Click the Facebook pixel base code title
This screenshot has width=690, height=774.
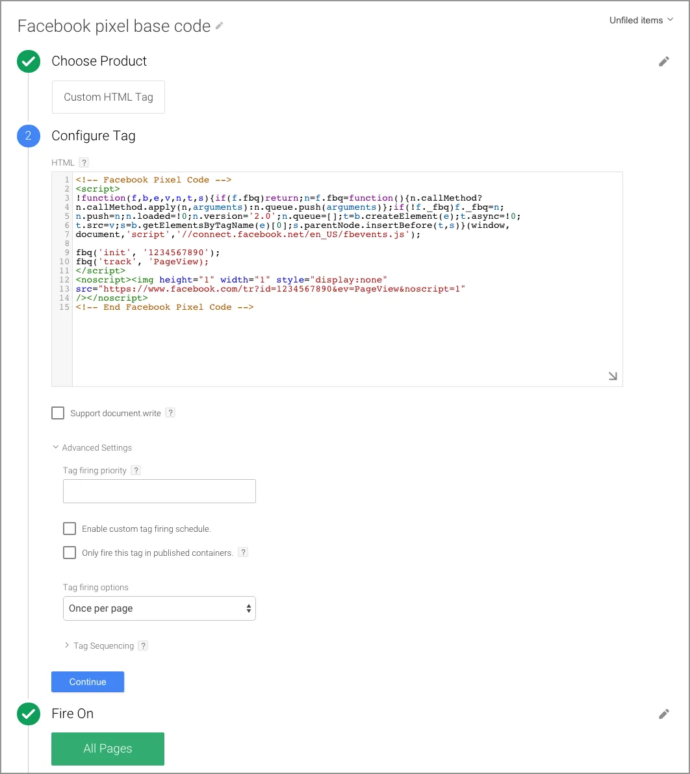pos(114,26)
